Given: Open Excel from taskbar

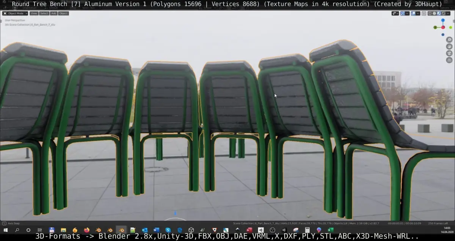Looking at the screenshot, I should click(330, 230).
